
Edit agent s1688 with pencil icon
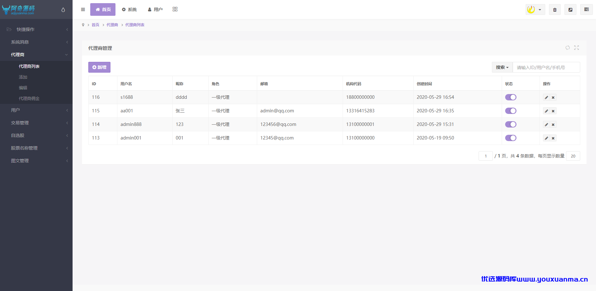pos(546,98)
